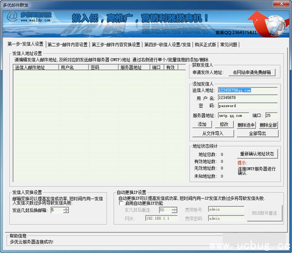Screen dimensions: 292x253
Task: Enable the 启用自动更换IP功能 checkbox
Action: click(121, 203)
